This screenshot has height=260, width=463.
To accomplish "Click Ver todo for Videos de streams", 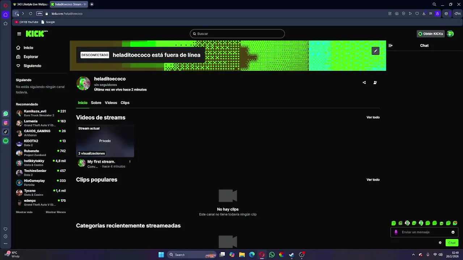I will coord(373,117).
